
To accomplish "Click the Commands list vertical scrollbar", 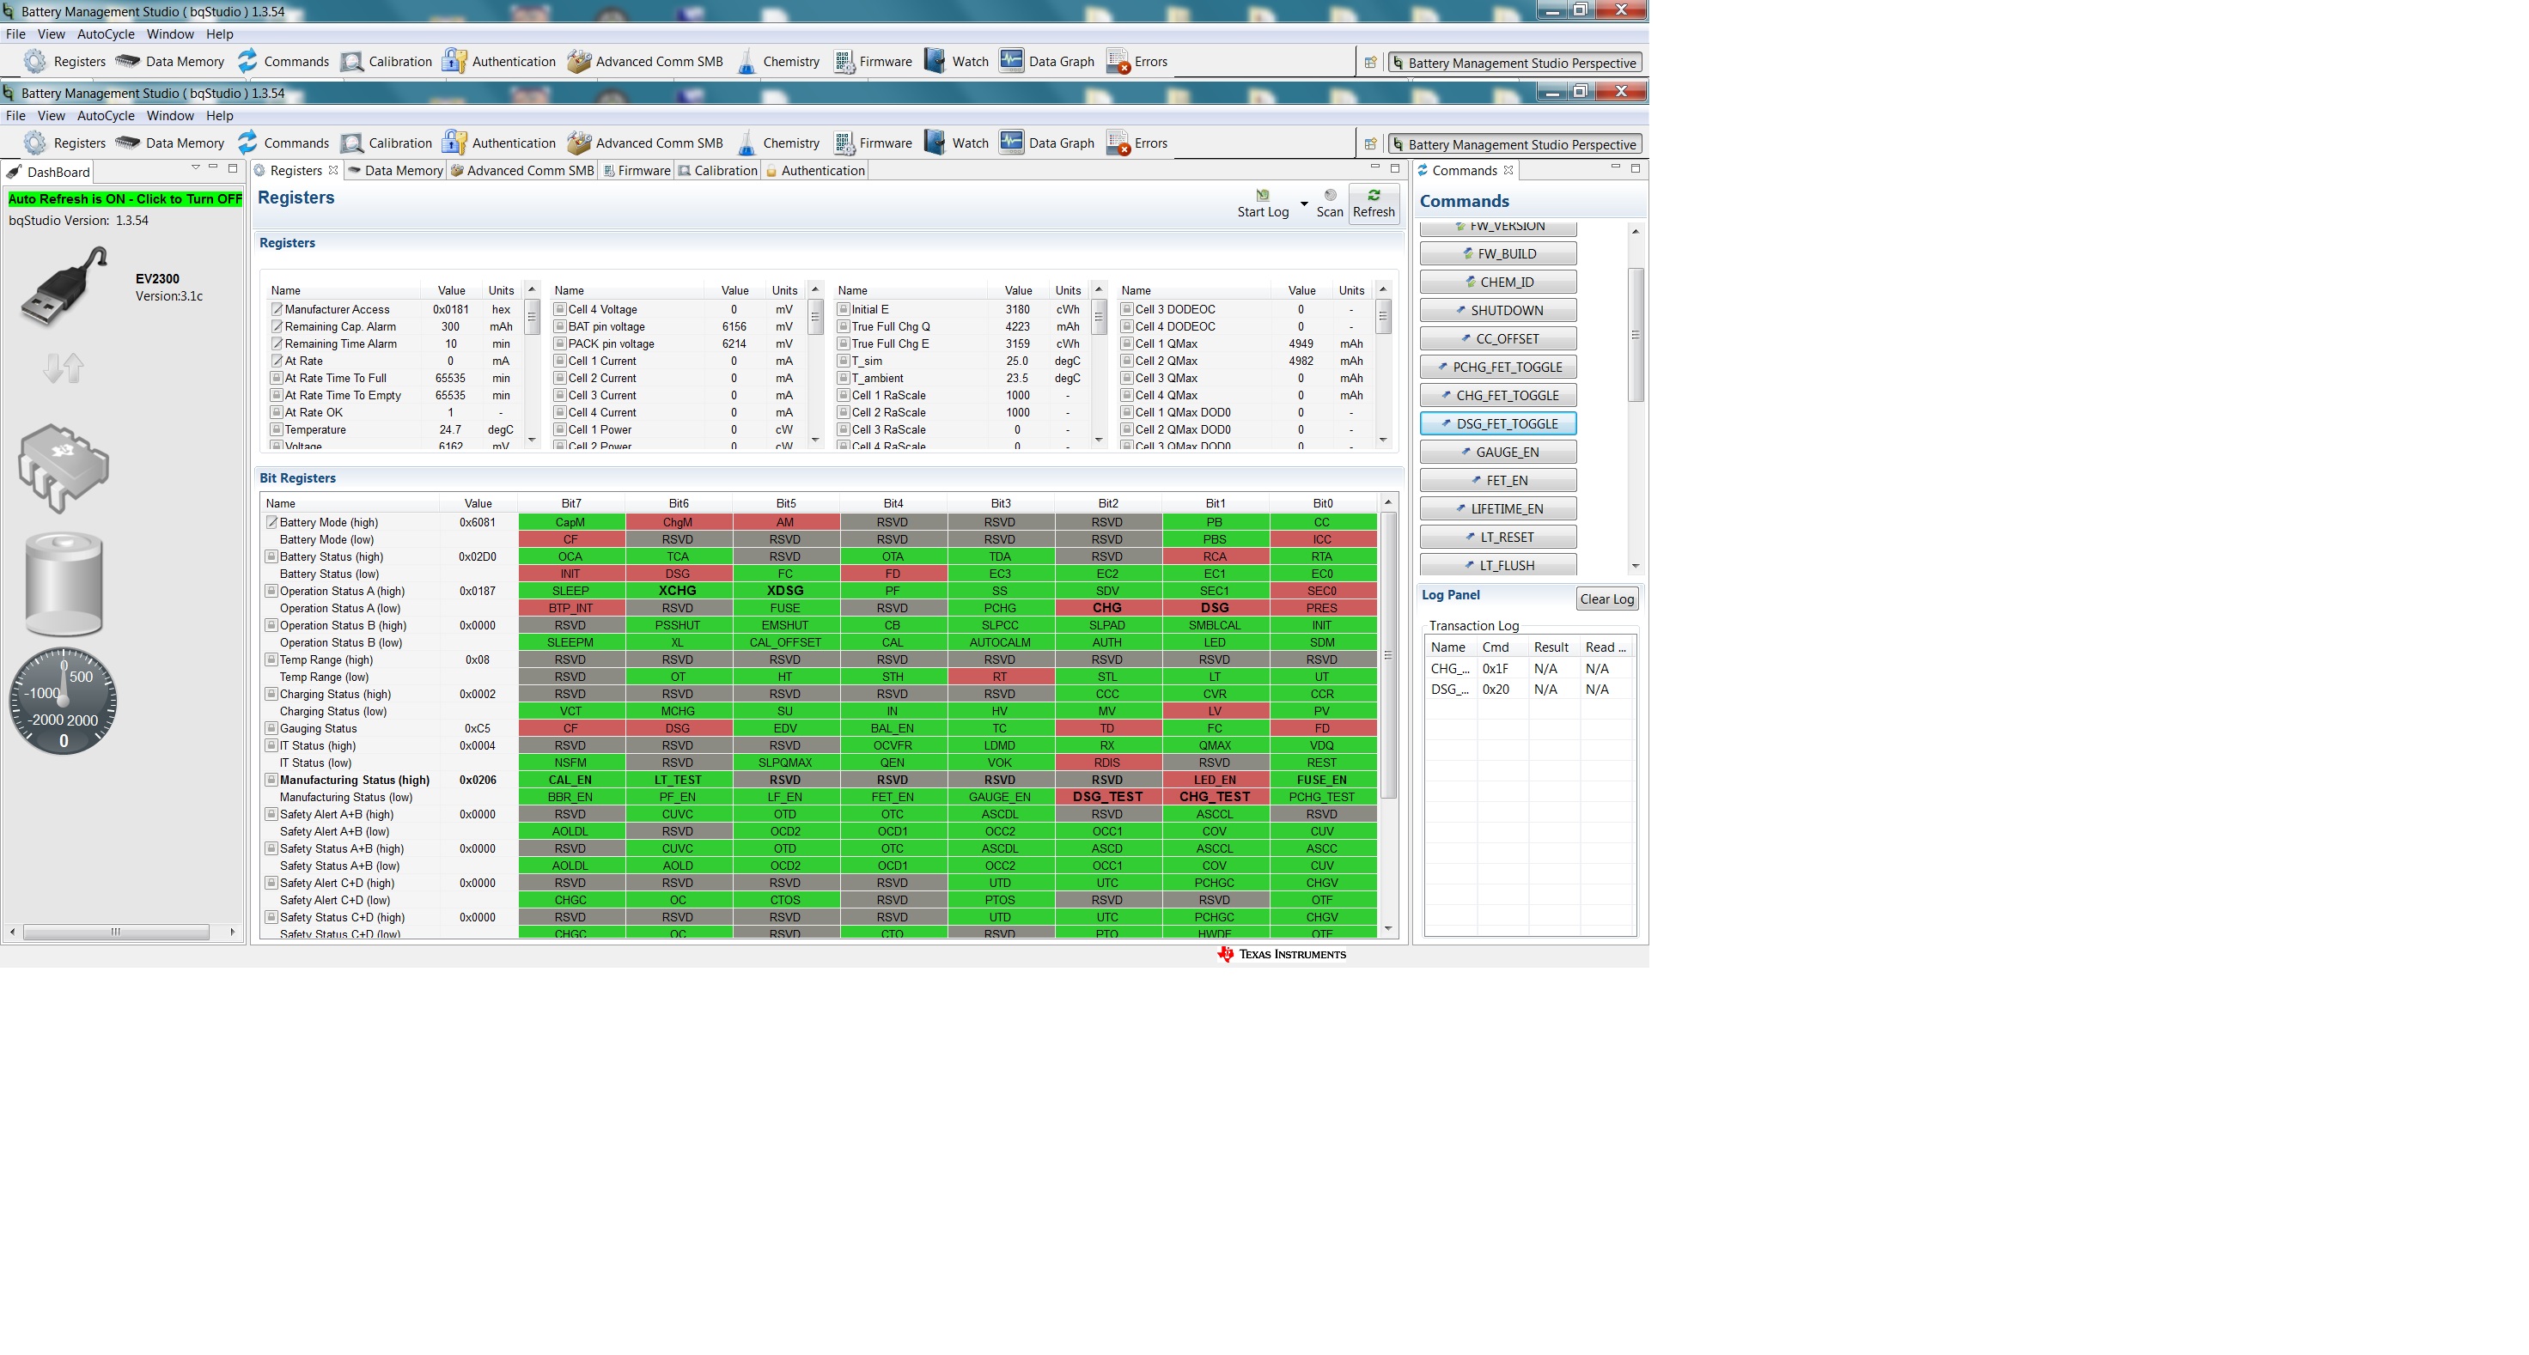I will 1635,334.
